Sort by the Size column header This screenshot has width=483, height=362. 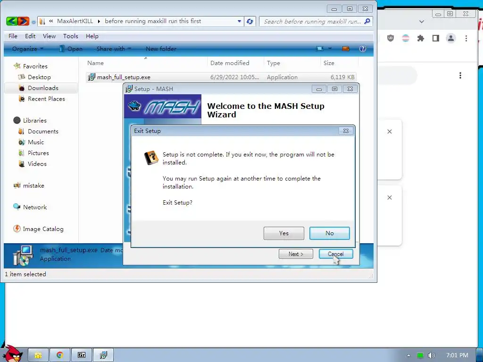pos(339,63)
